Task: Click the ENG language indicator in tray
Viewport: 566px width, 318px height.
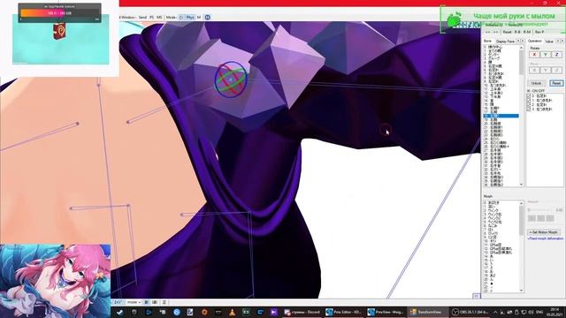Action: (x=539, y=312)
